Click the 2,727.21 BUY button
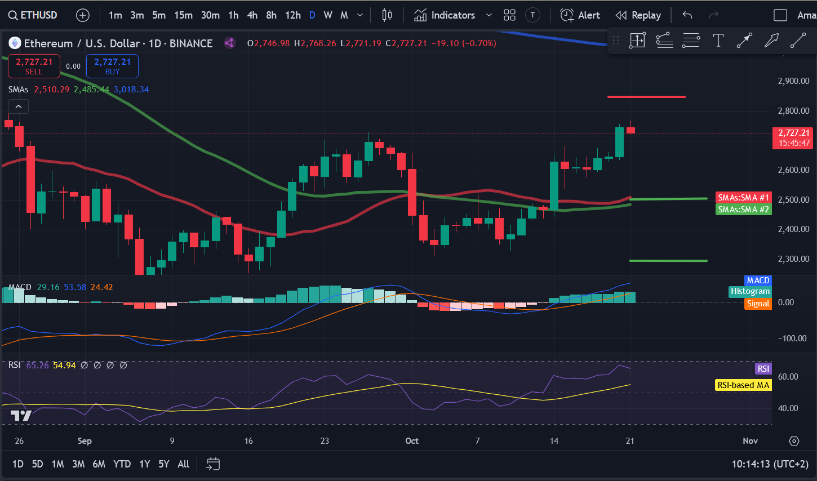Viewport: 817px width, 481px height. point(112,66)
